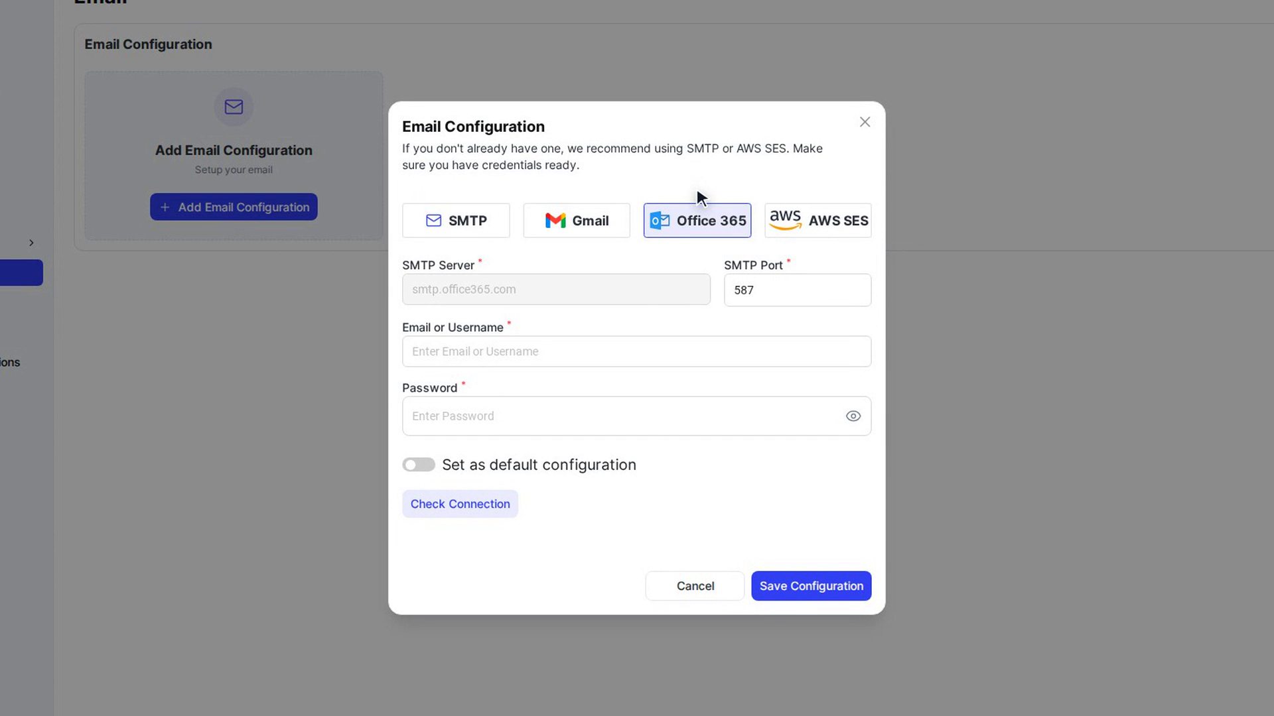Click the disabled SMTP Server field
The image size is (1274, 716).
[556, 290]
